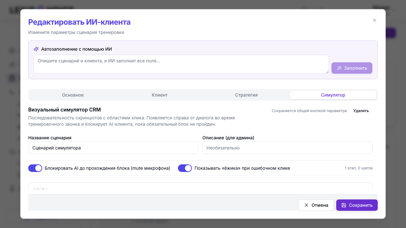This screenshot has height=228, width=406.
Task: Click the floppy disk icon in Сохранить
Action: [x=344, y=205]
